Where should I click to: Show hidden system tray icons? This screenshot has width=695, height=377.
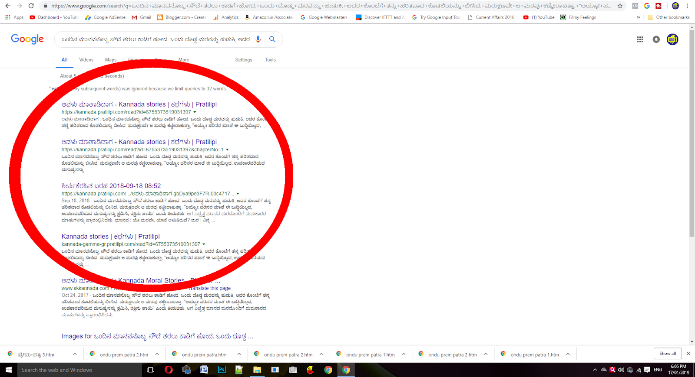click(x=595, y=370)
